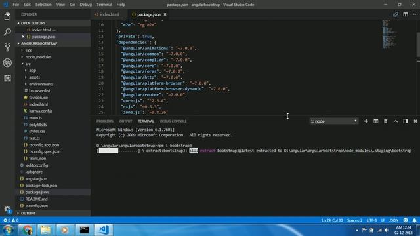Click 'Spaces: 2' indentation in status bar
Viewport: 420px width, 236px height.
point(354,220)
